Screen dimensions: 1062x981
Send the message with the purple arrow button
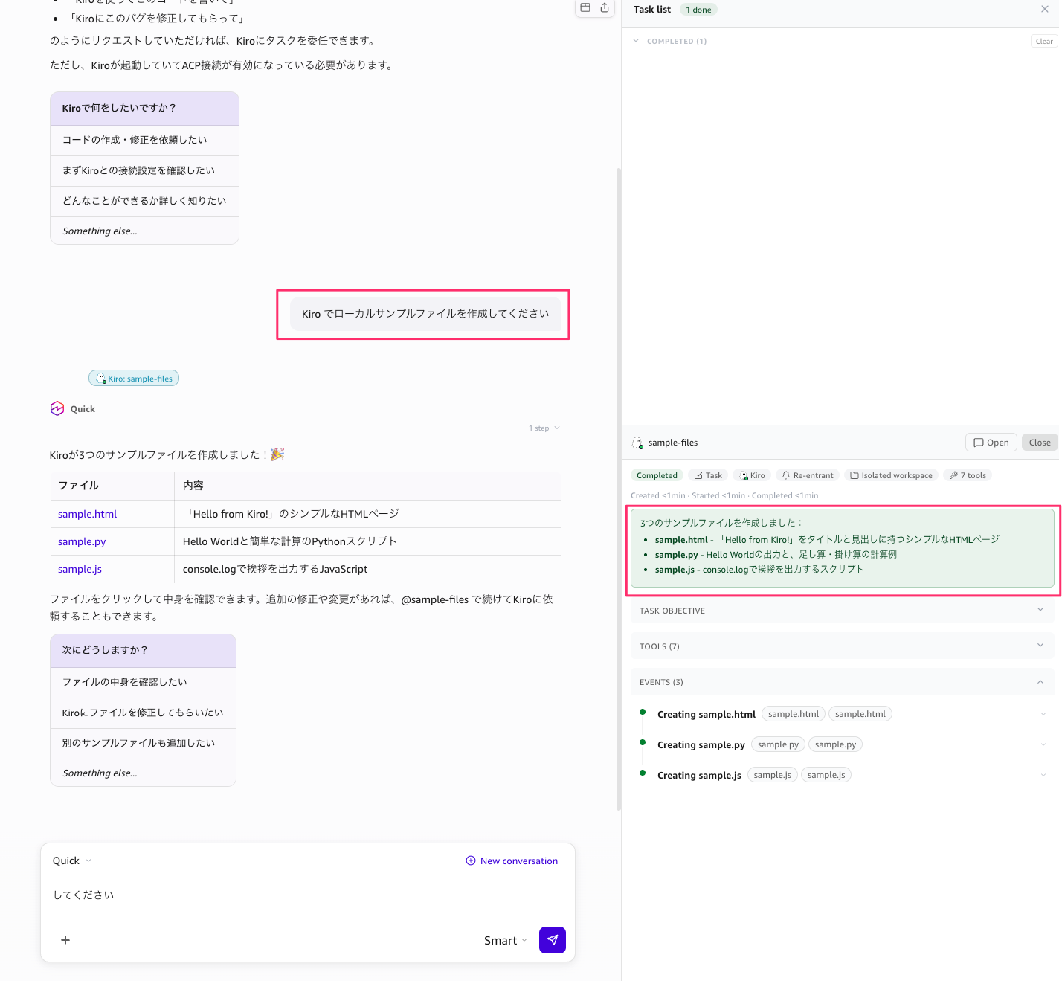[x=553, y=940]
